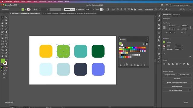The width and height of the screenshot is (193, 108).
Task: Open the Objeto menu
Action: coord(29,1)
